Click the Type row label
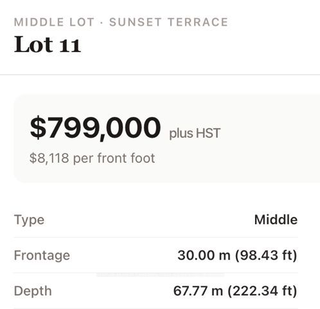 (29, 220)
